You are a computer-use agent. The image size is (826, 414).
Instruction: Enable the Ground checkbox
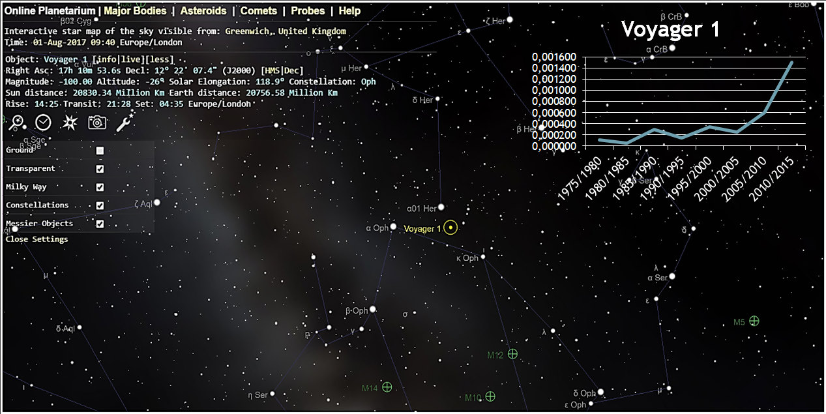click(x=100, y=151)
